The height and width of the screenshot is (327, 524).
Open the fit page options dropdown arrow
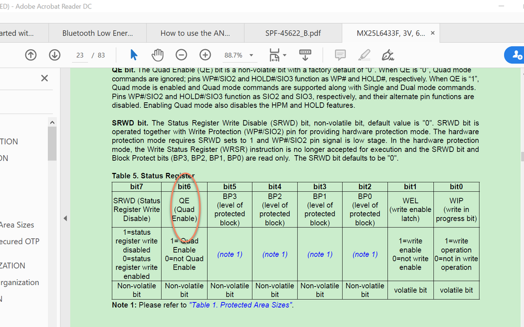pyautogui.click(x=285, y=55)
